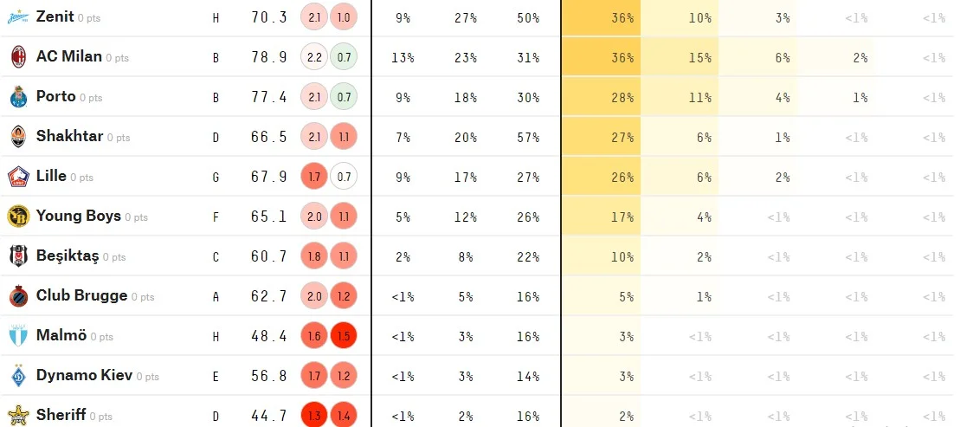Click the Shakhtar club logo

pos(17,137)
